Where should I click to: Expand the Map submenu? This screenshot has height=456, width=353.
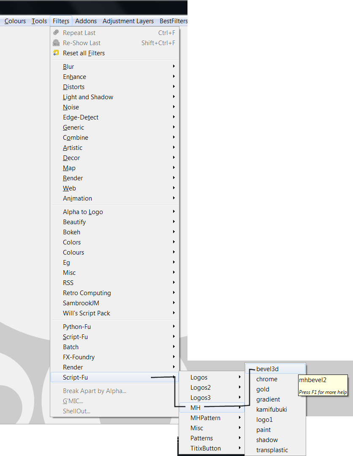point(114,168)
